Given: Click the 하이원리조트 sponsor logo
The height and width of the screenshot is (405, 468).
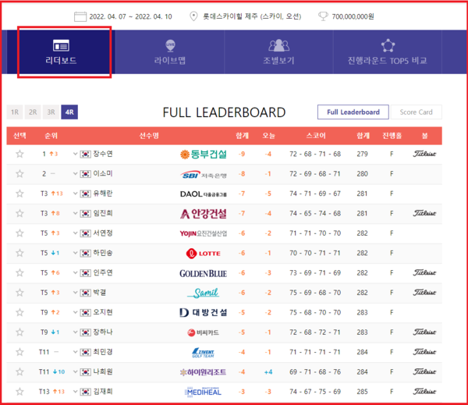Looking at the screenshot, I should coord(204,372).
